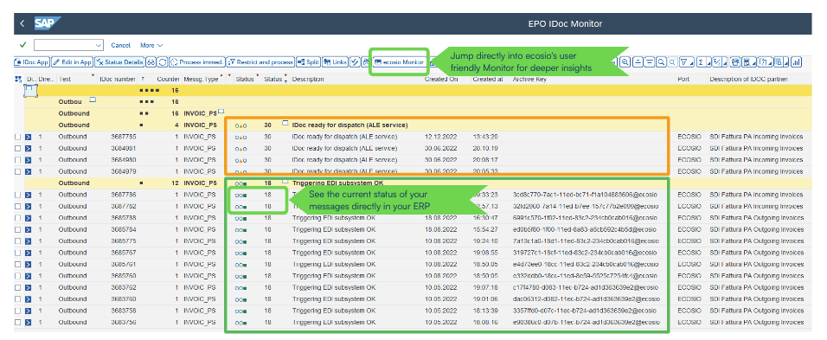This screenshot has width=827, height=340.
Task: Tick checkbox for IDoc 3683762
Action: tap(18, 288)
